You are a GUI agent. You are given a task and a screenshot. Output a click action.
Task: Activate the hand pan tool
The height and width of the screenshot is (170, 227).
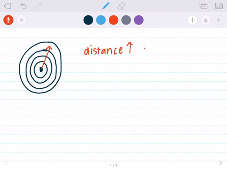tap(206, 20)
